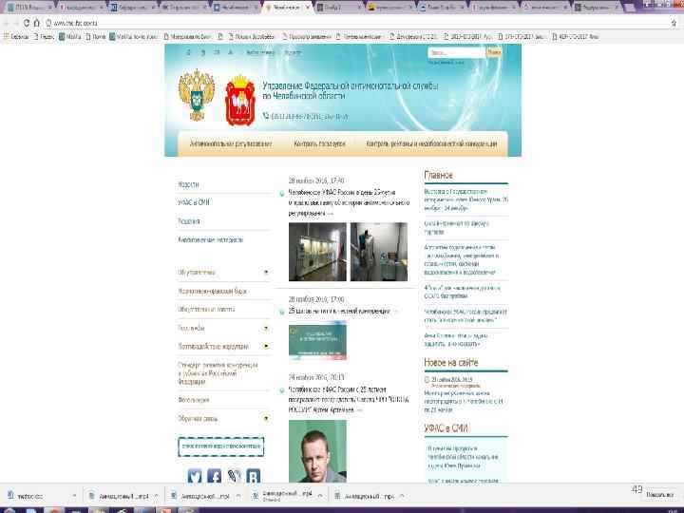Click the red Chelyabinsk camel coat of arms
Screen dimensions: 684x513
click(x=240, y=101)
